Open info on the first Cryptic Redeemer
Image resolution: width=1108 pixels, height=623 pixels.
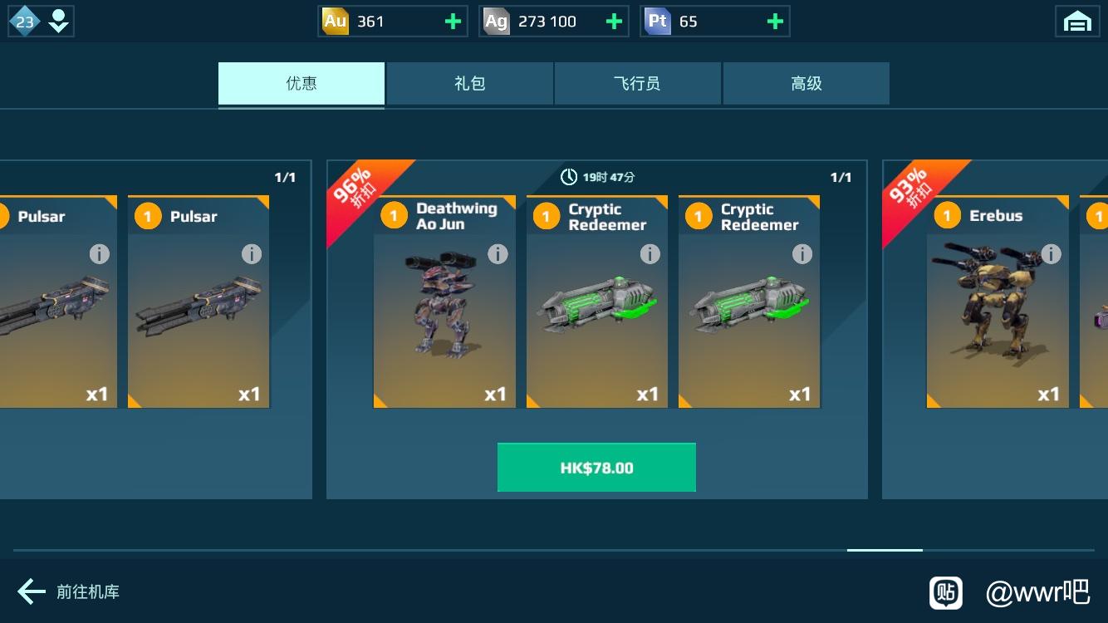pyautogui.click(x=650, y=254)
